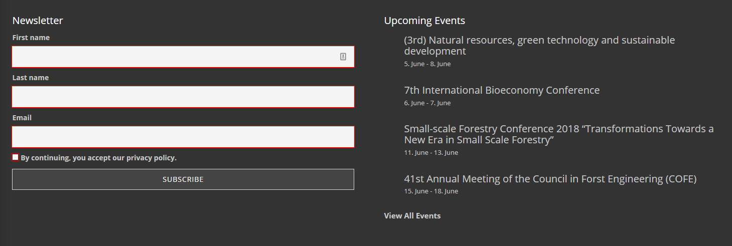This screenshot has height=246, width=732.
Task: Click the Newsletter heading
Action: coord(38,21)
